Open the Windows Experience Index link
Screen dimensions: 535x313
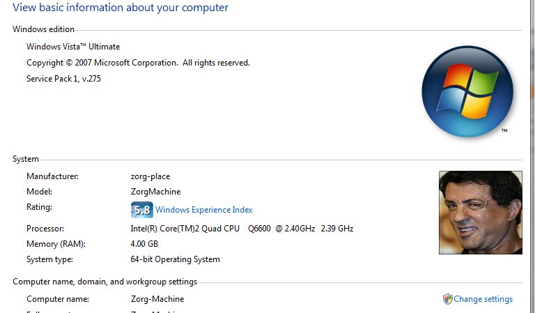(x=203, y=210)
